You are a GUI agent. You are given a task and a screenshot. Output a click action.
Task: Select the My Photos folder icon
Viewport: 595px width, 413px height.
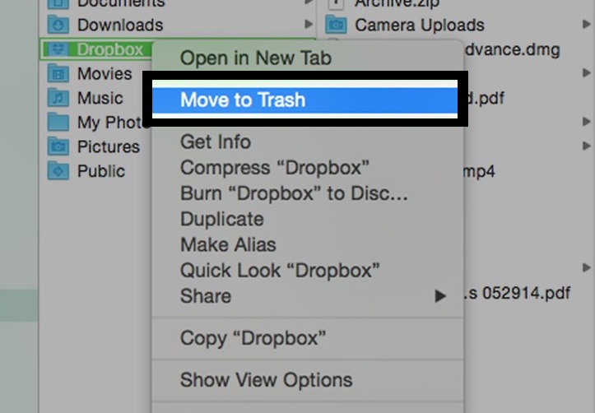tap(58, 122)
